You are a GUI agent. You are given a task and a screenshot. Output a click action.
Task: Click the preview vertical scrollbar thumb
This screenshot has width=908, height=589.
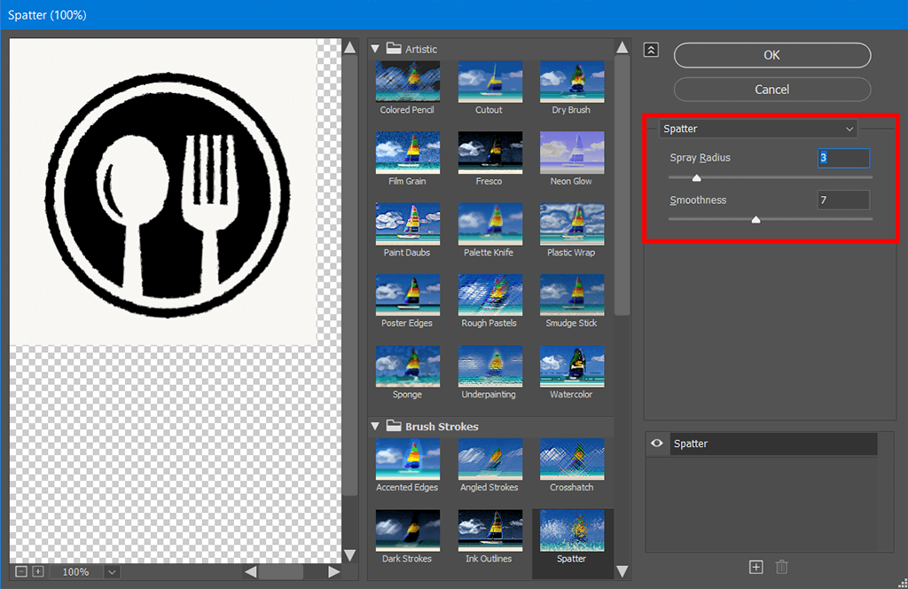point(349,276)
